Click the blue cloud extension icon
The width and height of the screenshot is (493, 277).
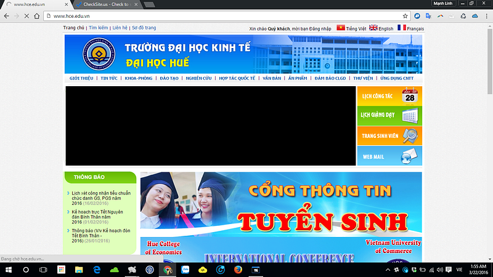pos(475,16)
